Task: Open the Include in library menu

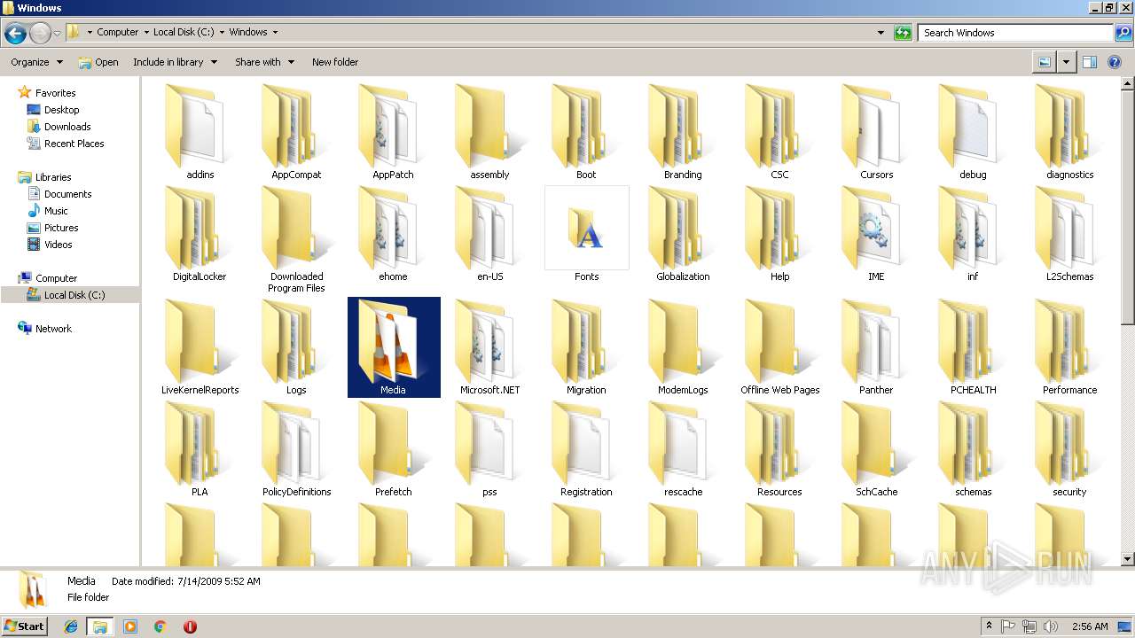Action: click(x=175, y=62)
